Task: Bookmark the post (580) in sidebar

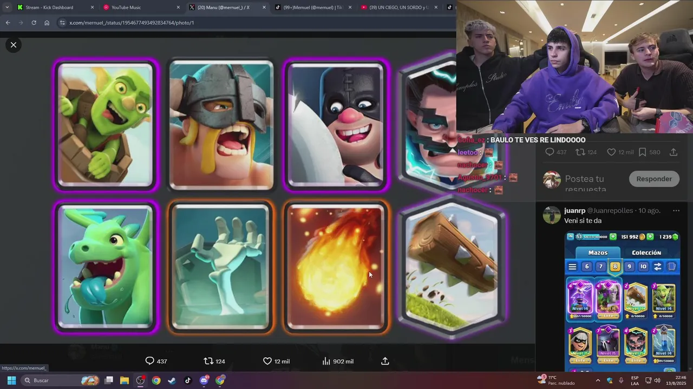Action: pos(642,152)
